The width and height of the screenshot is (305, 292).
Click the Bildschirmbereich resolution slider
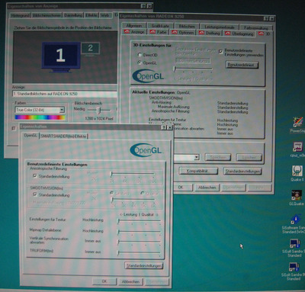click(x=100, y=110)
